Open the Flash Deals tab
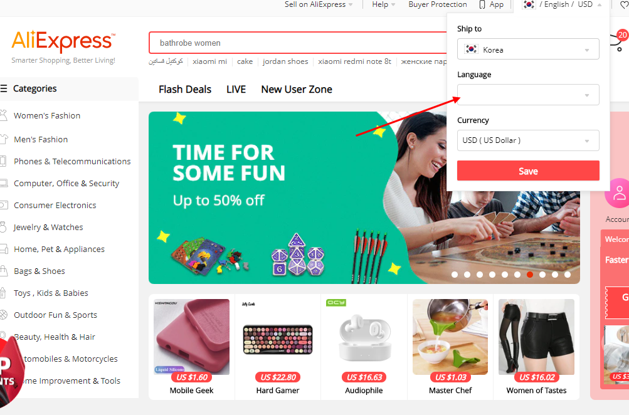The height and width of the screenshot is (415, 629). [185, 90]
